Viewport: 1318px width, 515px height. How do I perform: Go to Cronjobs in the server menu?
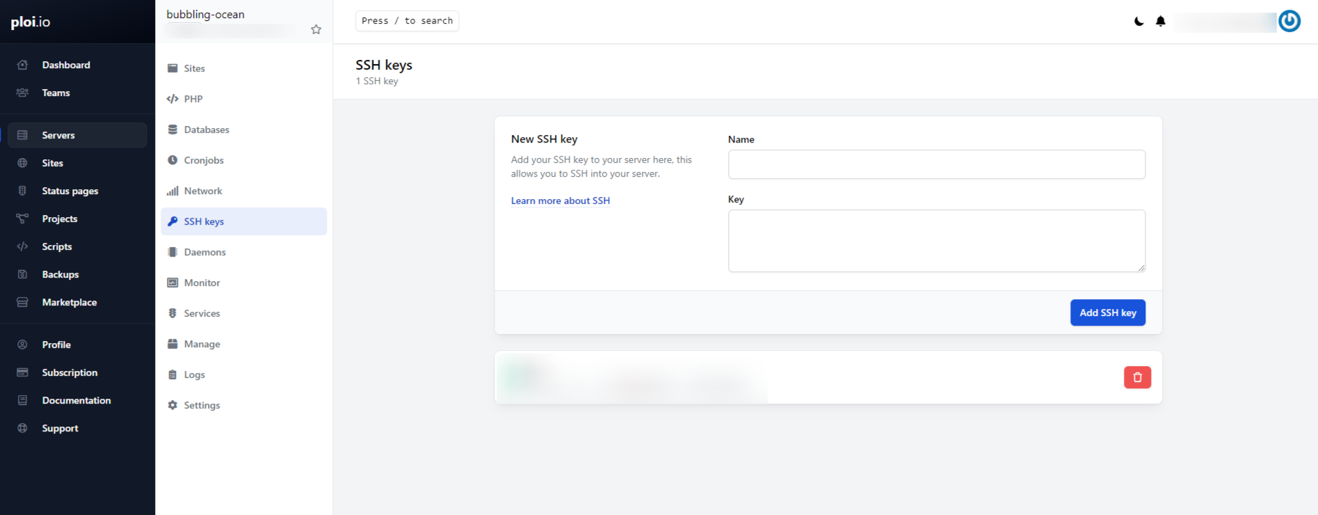pos(203,160)
